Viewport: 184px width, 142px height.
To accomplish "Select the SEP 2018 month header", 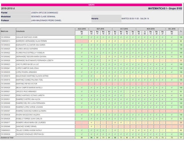I will point(100,29).
